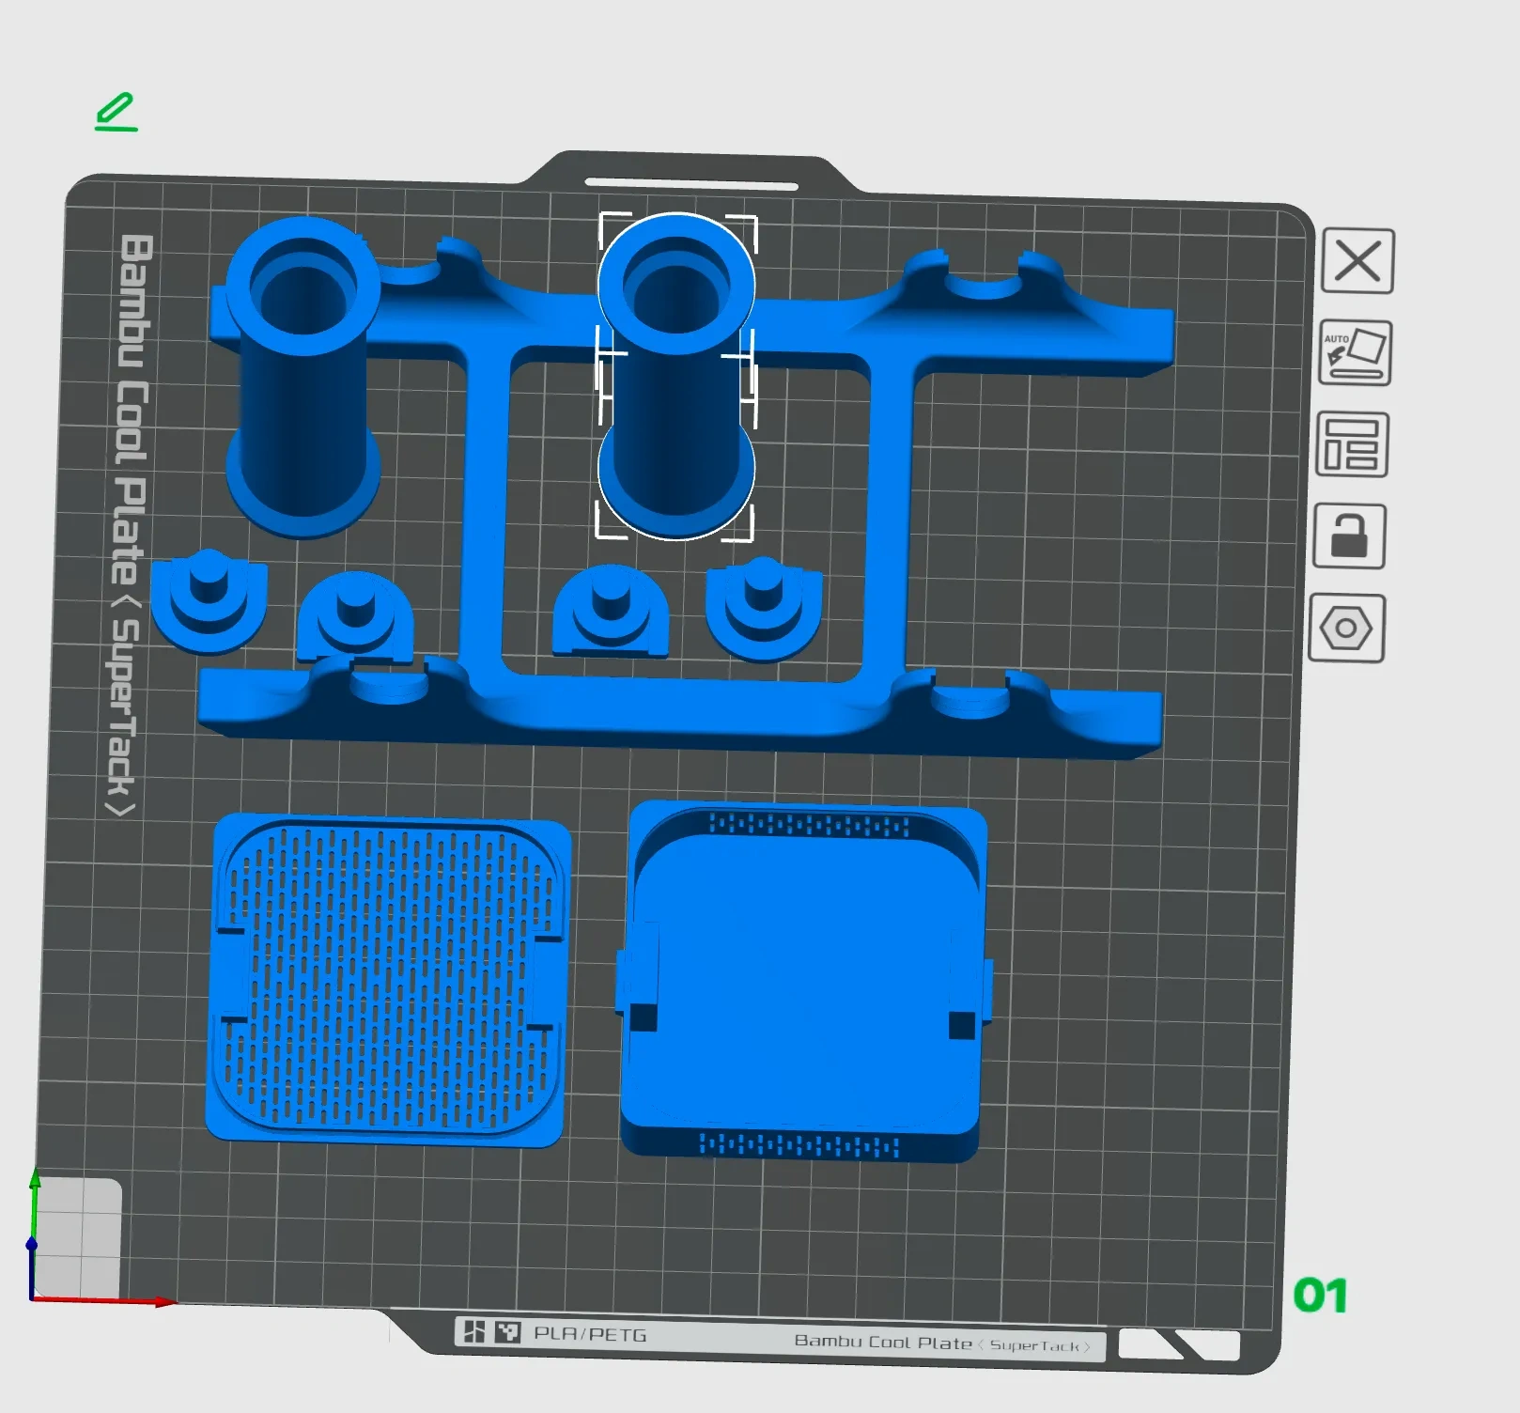
Task: Open plate settings hexagon icon
Action: click(x=1346, y=629)
